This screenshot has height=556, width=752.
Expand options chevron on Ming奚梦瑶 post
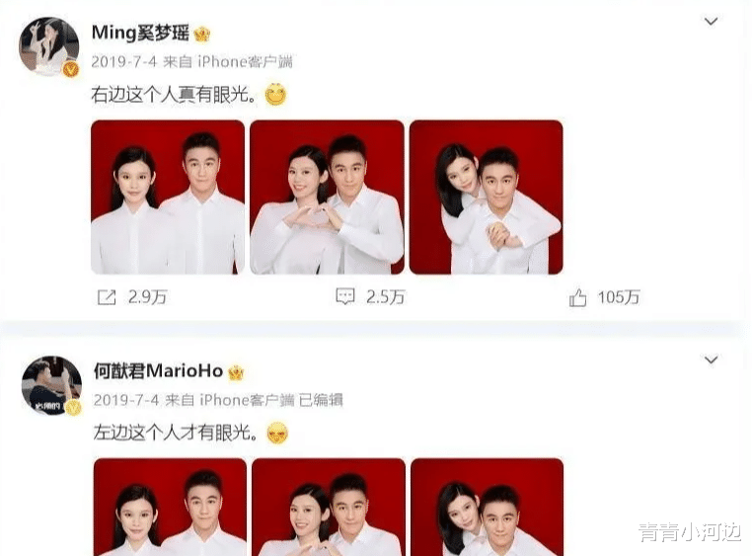711,21
